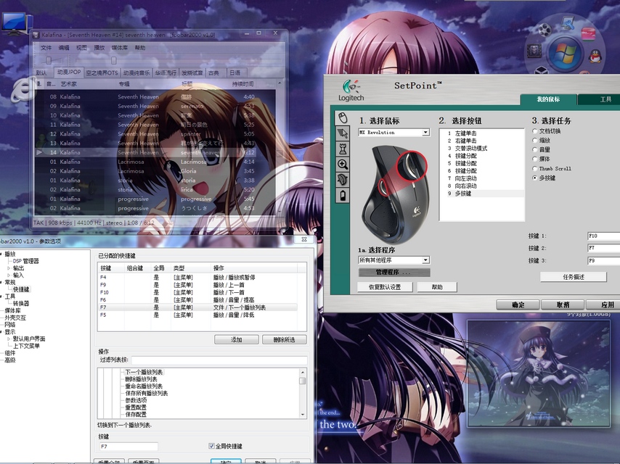The image size is (620, 464).
Task: Collapse 显示 node in preferences tree
Action: coord(1,332)
